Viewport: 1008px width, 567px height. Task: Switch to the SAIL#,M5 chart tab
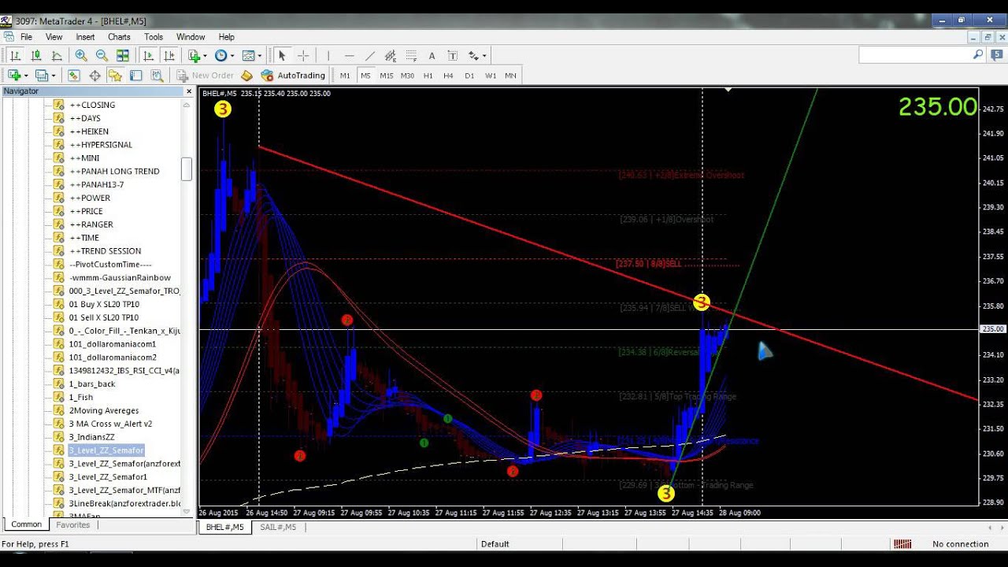(x=278, y=527)
